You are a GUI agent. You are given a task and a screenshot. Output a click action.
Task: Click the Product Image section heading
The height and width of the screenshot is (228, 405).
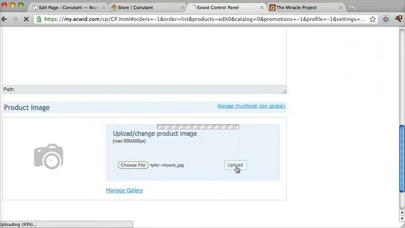point(27,108)
